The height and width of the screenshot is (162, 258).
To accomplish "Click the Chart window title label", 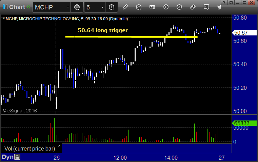I will (x=17, y=7).
